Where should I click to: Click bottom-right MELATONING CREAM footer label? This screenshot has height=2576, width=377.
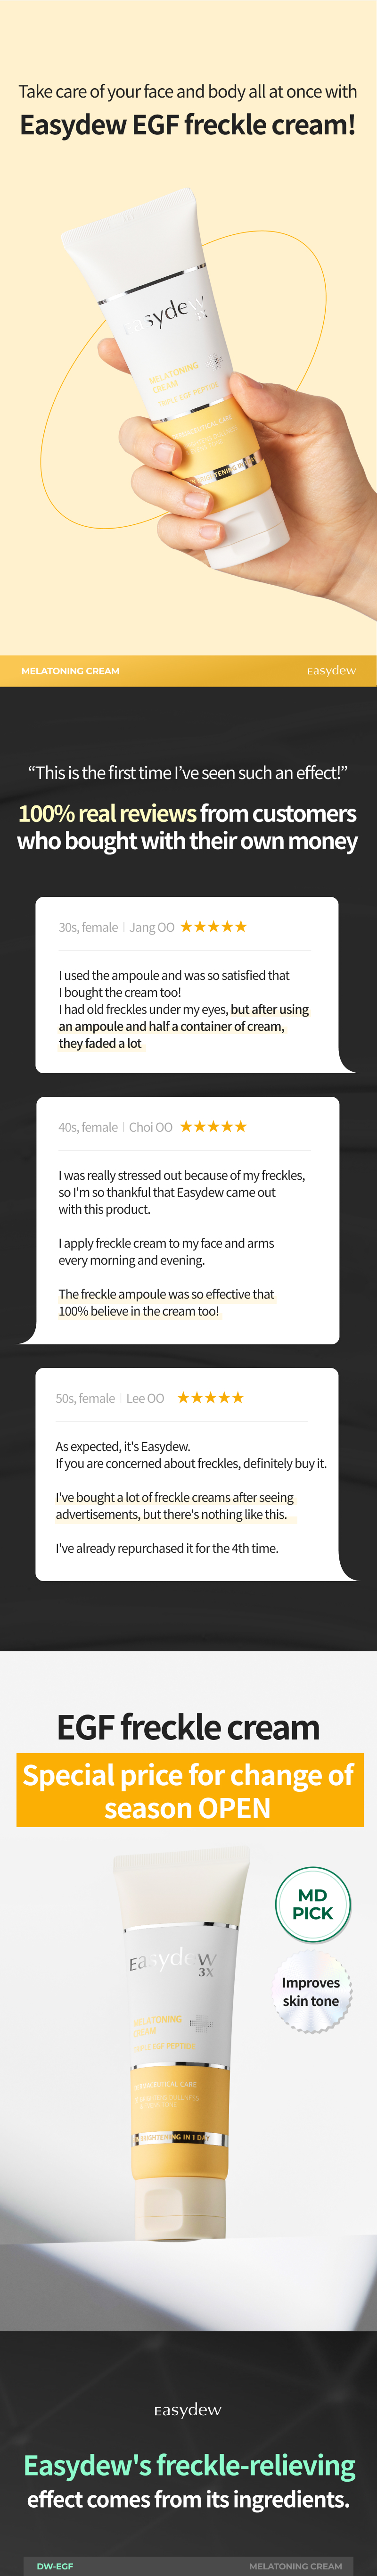point(295,2566)
